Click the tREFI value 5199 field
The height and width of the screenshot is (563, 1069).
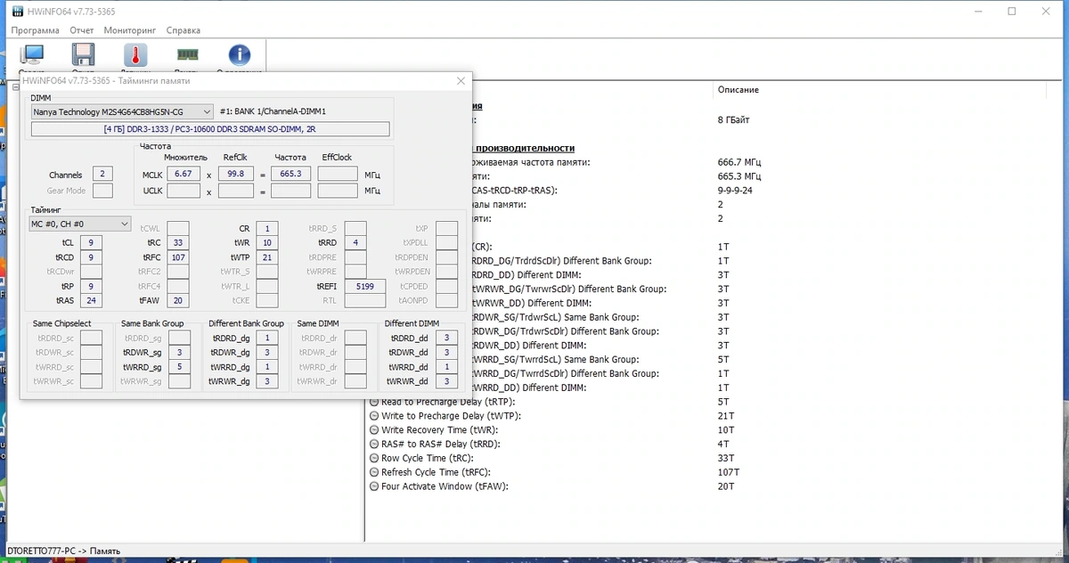[x=365, y=286]
